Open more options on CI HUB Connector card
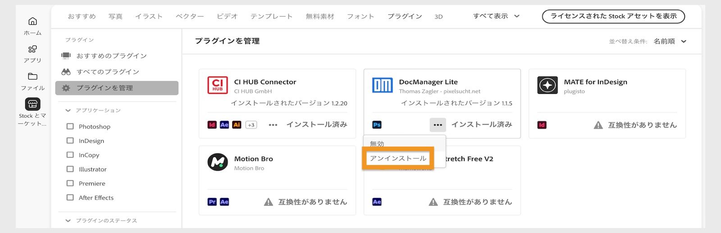This screenshot has width=721, height=233. tap(273, 125)
